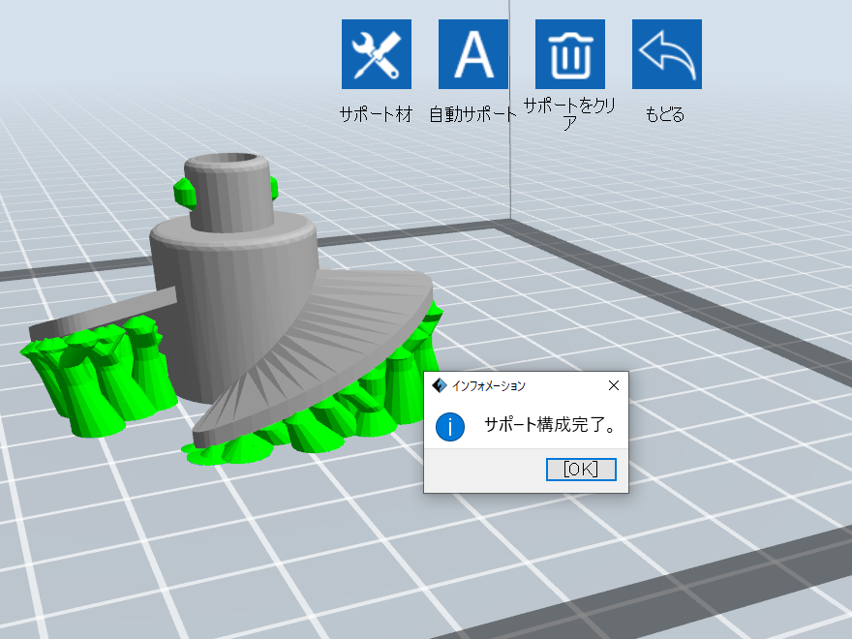Click the インフォメーション dialog title bar
Viewport: 852px width, 639px height.
click(503, 384)
